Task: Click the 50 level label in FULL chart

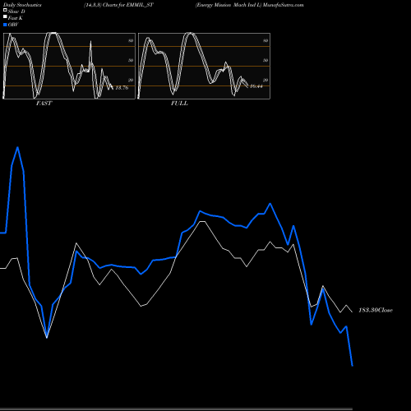Action: pyautogui.click(x=266, y=60)
